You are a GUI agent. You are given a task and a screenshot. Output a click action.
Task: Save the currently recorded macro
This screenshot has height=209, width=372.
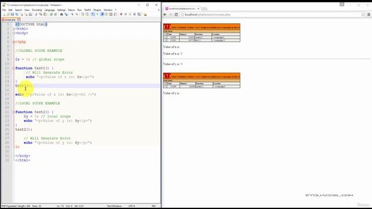[139, 15]
